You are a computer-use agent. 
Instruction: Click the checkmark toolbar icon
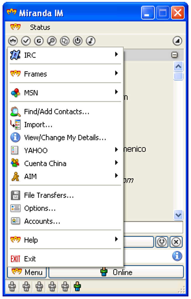26,41
